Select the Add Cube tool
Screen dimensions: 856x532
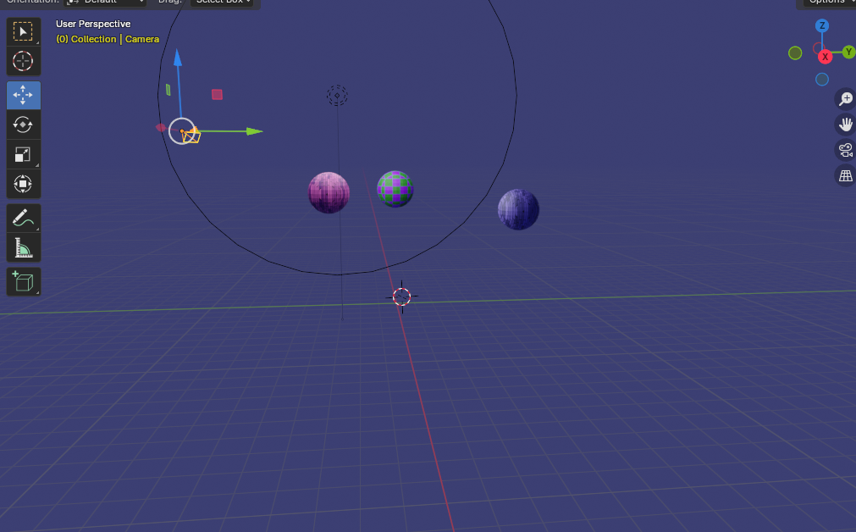pos(24,281)
